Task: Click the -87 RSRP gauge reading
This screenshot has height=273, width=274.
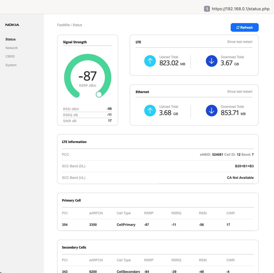Action: pyautogui.click(x=87, y=76)
